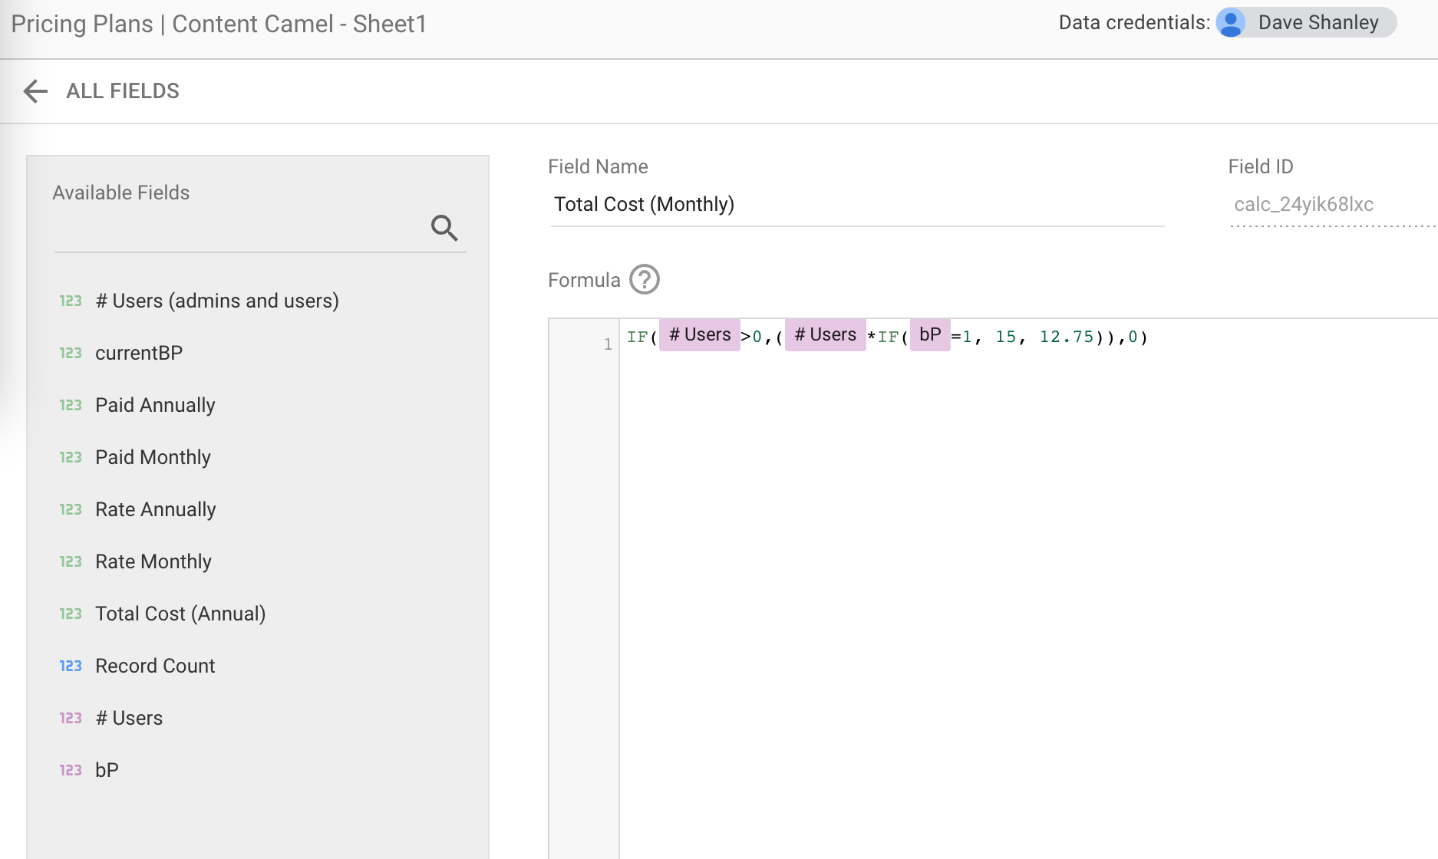The image size is (1438, 859).
Task: Select the currentBP field
Action: tap(139, 354)
